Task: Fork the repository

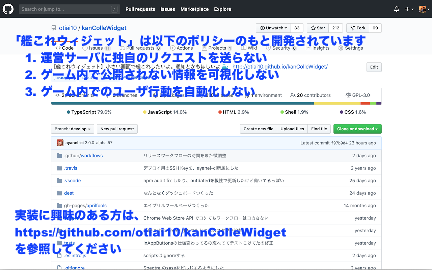Action: (x=358, y=28)
